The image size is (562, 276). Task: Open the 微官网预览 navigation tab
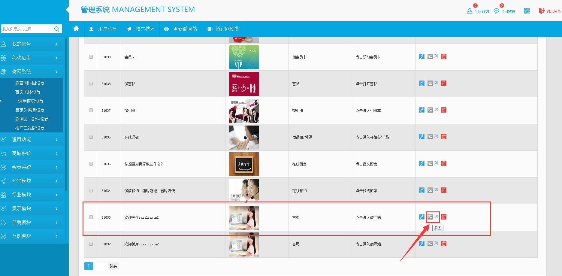coord(223,29)
